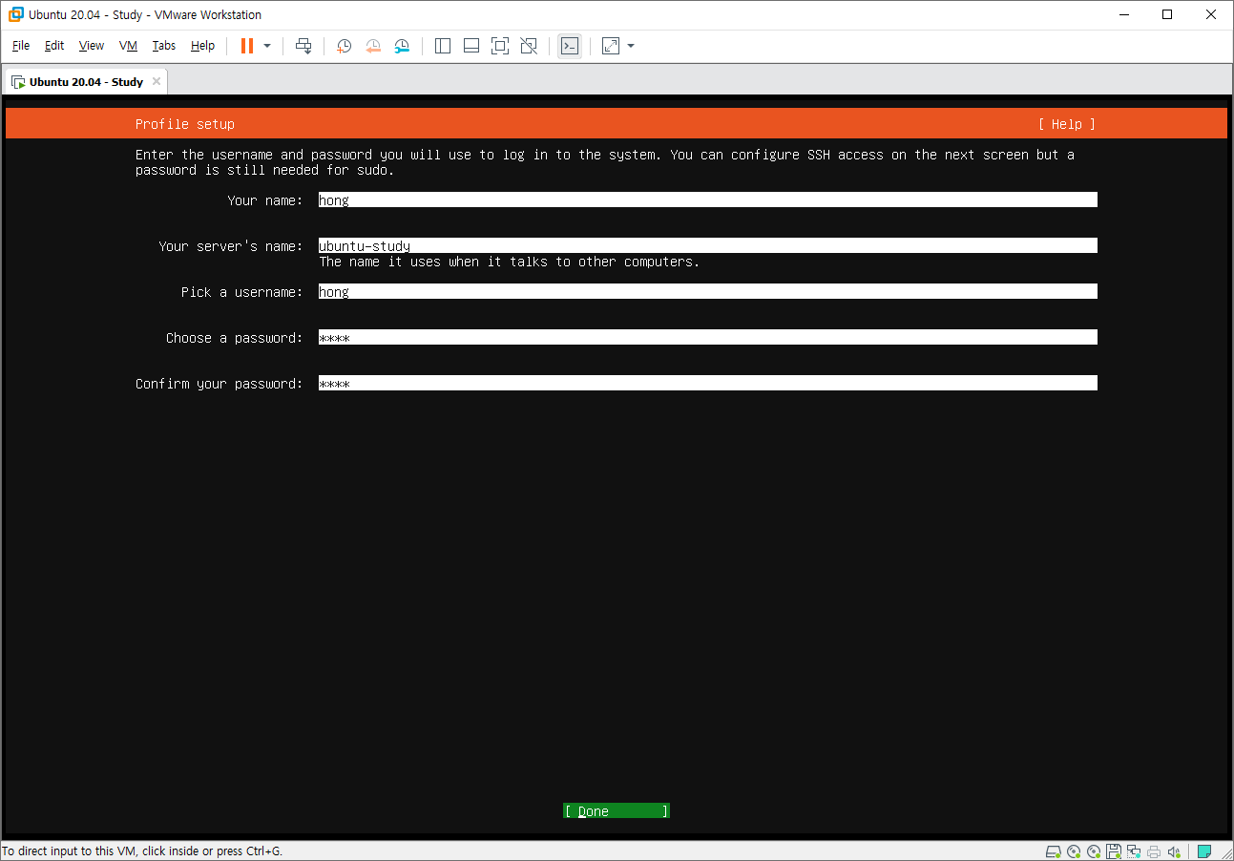Open the Edit menu
1234x861 pixels.
54,46
